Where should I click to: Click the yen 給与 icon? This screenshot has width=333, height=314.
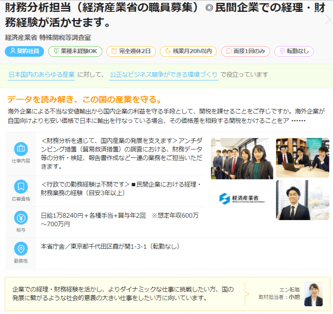[x=21, y=218]
